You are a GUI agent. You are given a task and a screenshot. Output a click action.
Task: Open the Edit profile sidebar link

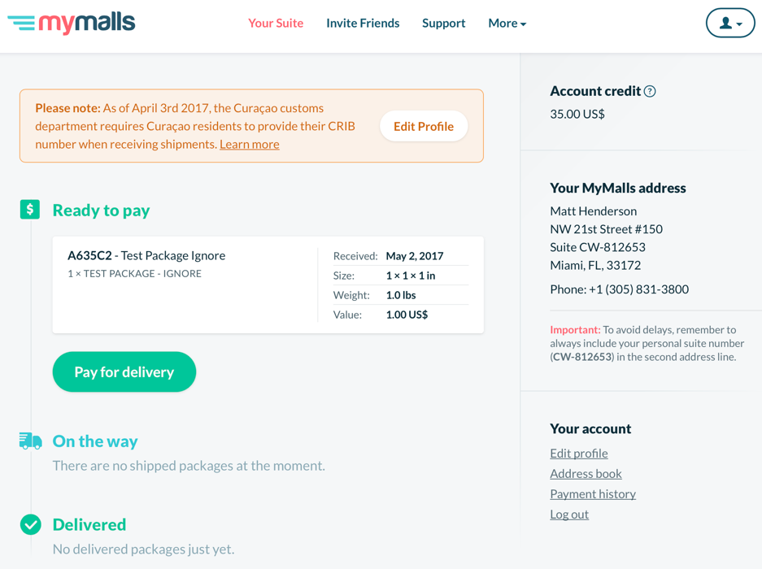(579, 454)
